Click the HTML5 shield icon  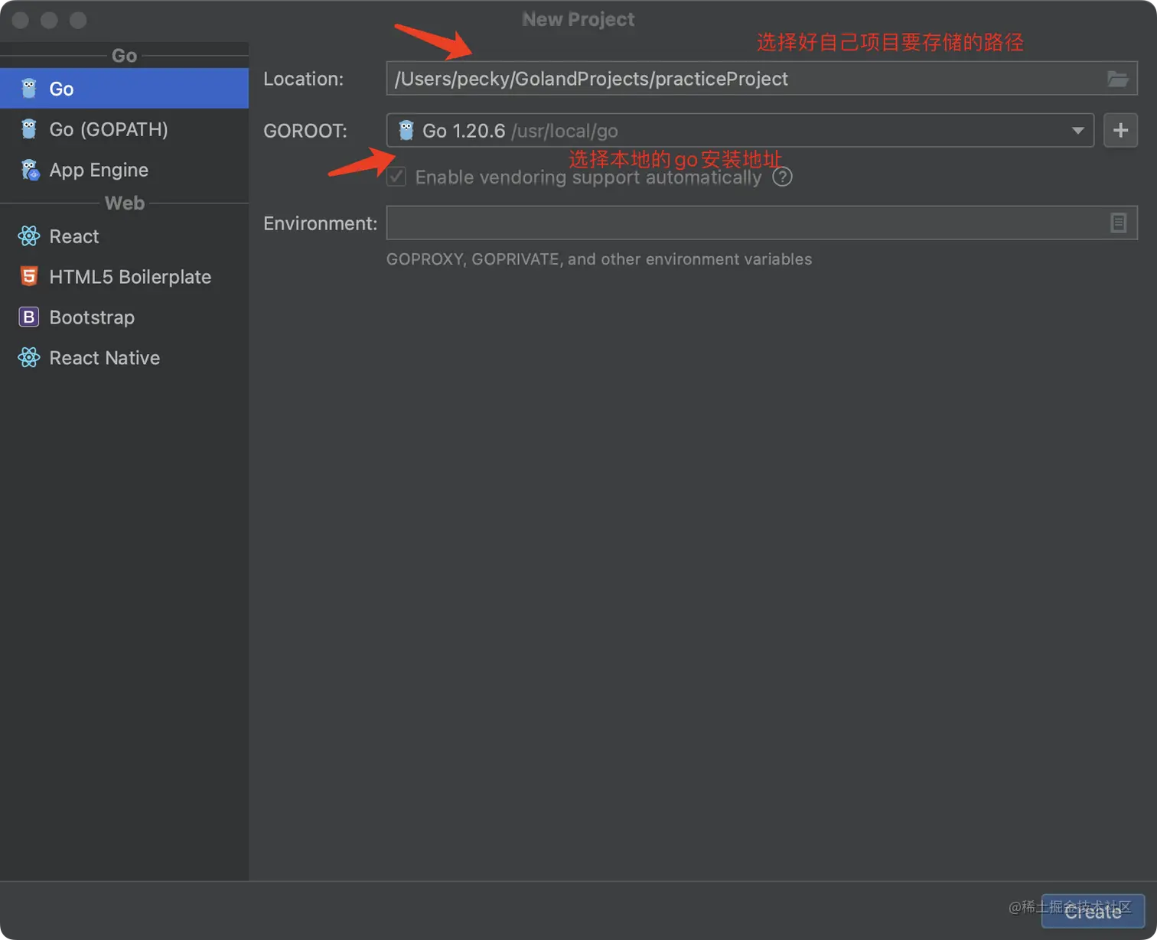point(29,276)
